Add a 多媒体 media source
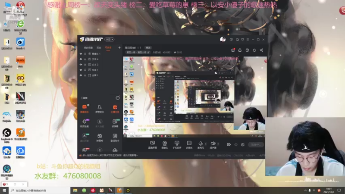345x194 pixels. point(189,145)
